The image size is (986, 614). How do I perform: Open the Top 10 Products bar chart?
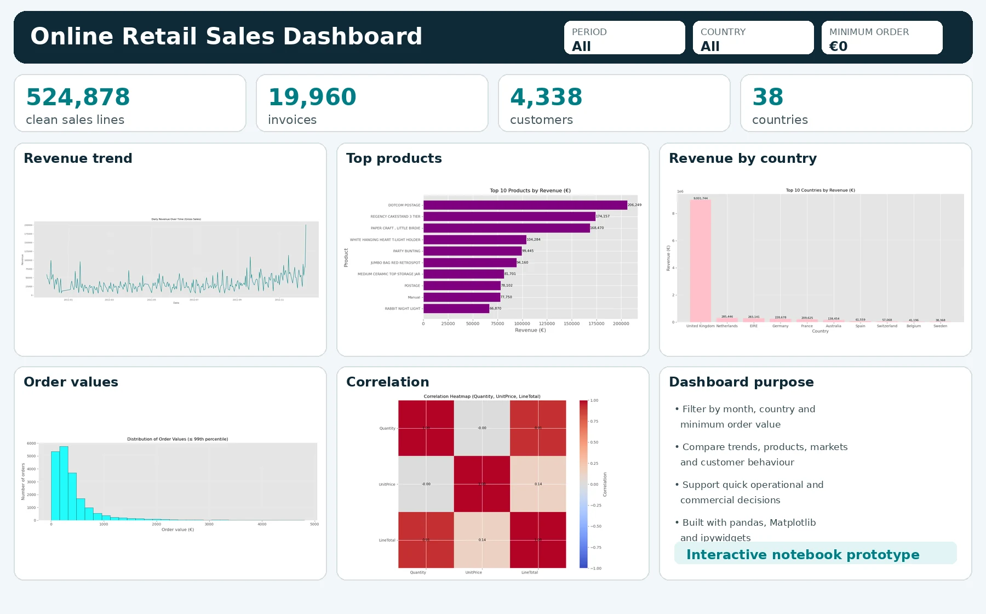pos(492,260)
